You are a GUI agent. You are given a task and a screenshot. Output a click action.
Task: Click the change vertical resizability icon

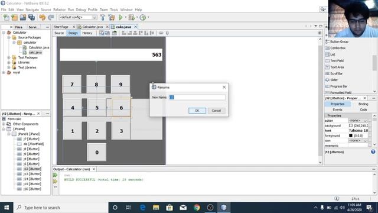click(167, 33)
